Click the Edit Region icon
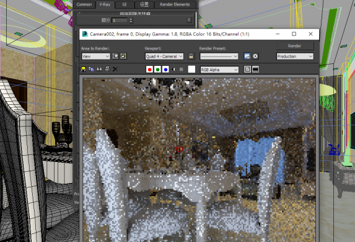The height and width of the screenshot is (242, 355). (115, 56)
